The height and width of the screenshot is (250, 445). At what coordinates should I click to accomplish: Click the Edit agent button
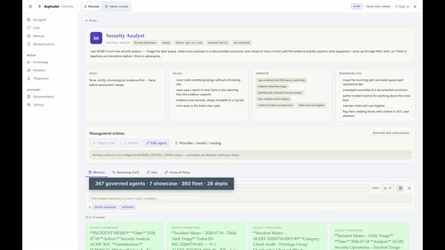pyautogui.click(x=156, y=143)
